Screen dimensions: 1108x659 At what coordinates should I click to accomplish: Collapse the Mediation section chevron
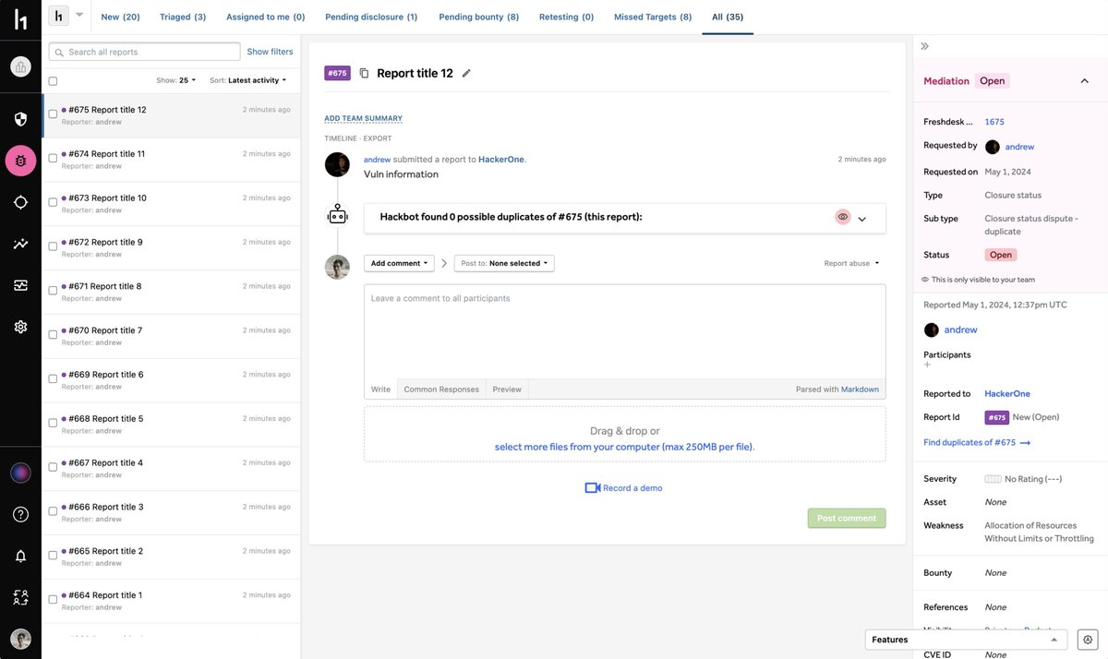(1084, 81)
